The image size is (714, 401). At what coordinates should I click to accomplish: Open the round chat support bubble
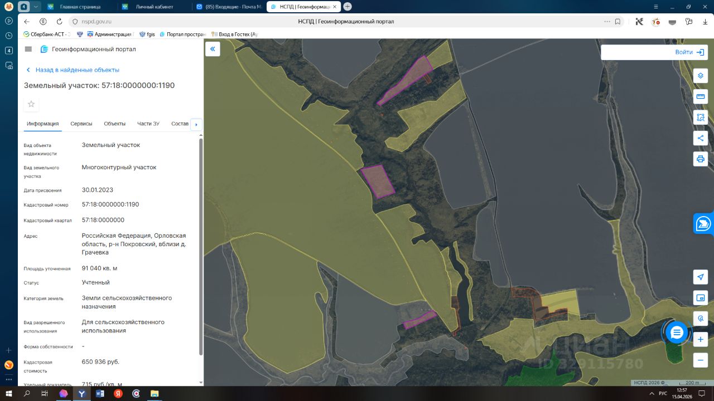677,333
